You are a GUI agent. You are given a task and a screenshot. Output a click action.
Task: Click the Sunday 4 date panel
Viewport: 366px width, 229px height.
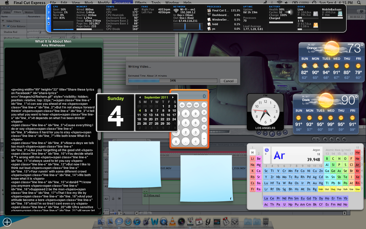(x=116, y=112)
